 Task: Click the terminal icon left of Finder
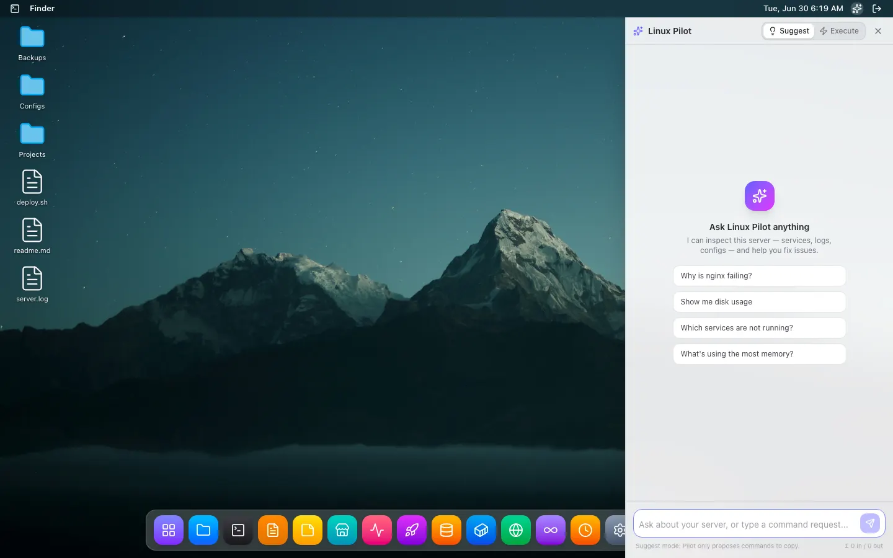click(15, 9)
